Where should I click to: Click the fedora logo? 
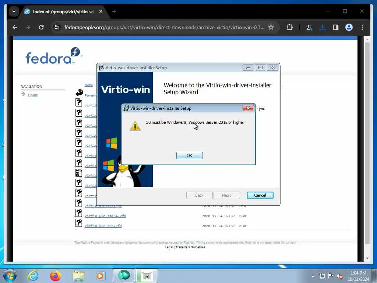pos(54,56)
